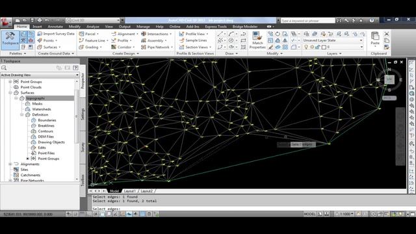Image resolution: width=416 pixels, height=234 pixels.
Task: Switch to the Analyze ribbon tab
Action: (92, 27)
